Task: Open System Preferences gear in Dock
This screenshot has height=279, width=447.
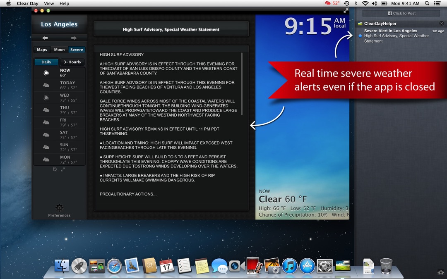Action: (x=325, y=266)
